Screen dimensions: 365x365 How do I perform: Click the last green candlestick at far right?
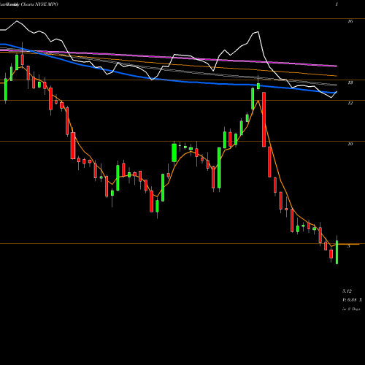point(337,252)
